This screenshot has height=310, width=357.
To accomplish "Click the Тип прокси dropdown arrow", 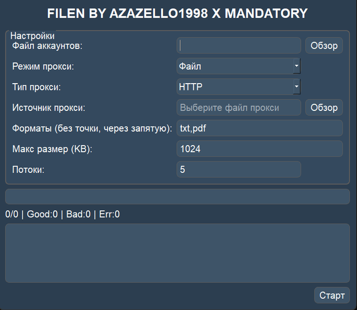I will [297, 87].
